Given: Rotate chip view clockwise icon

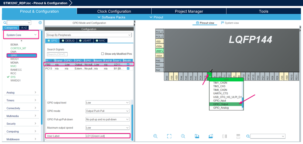Looking at the screenshot, I should tap(197, 136).
